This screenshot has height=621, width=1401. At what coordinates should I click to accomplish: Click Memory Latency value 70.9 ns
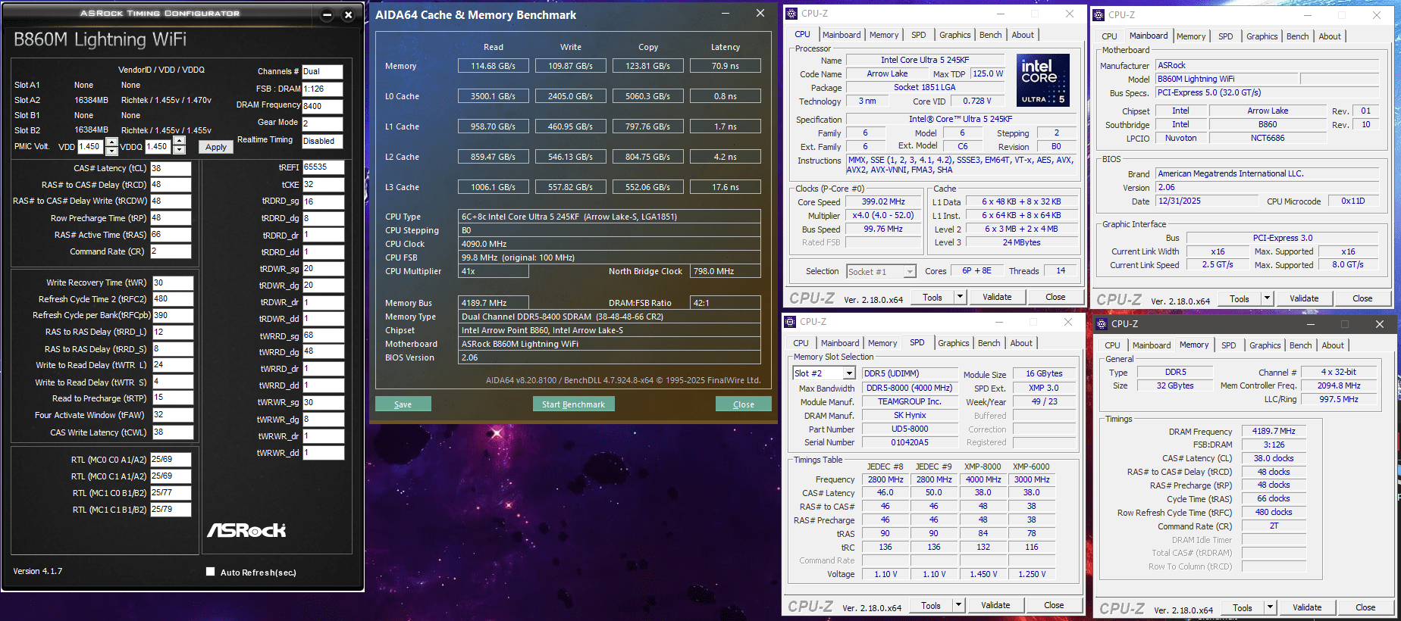pyautogui.click(x=725, y=66)
